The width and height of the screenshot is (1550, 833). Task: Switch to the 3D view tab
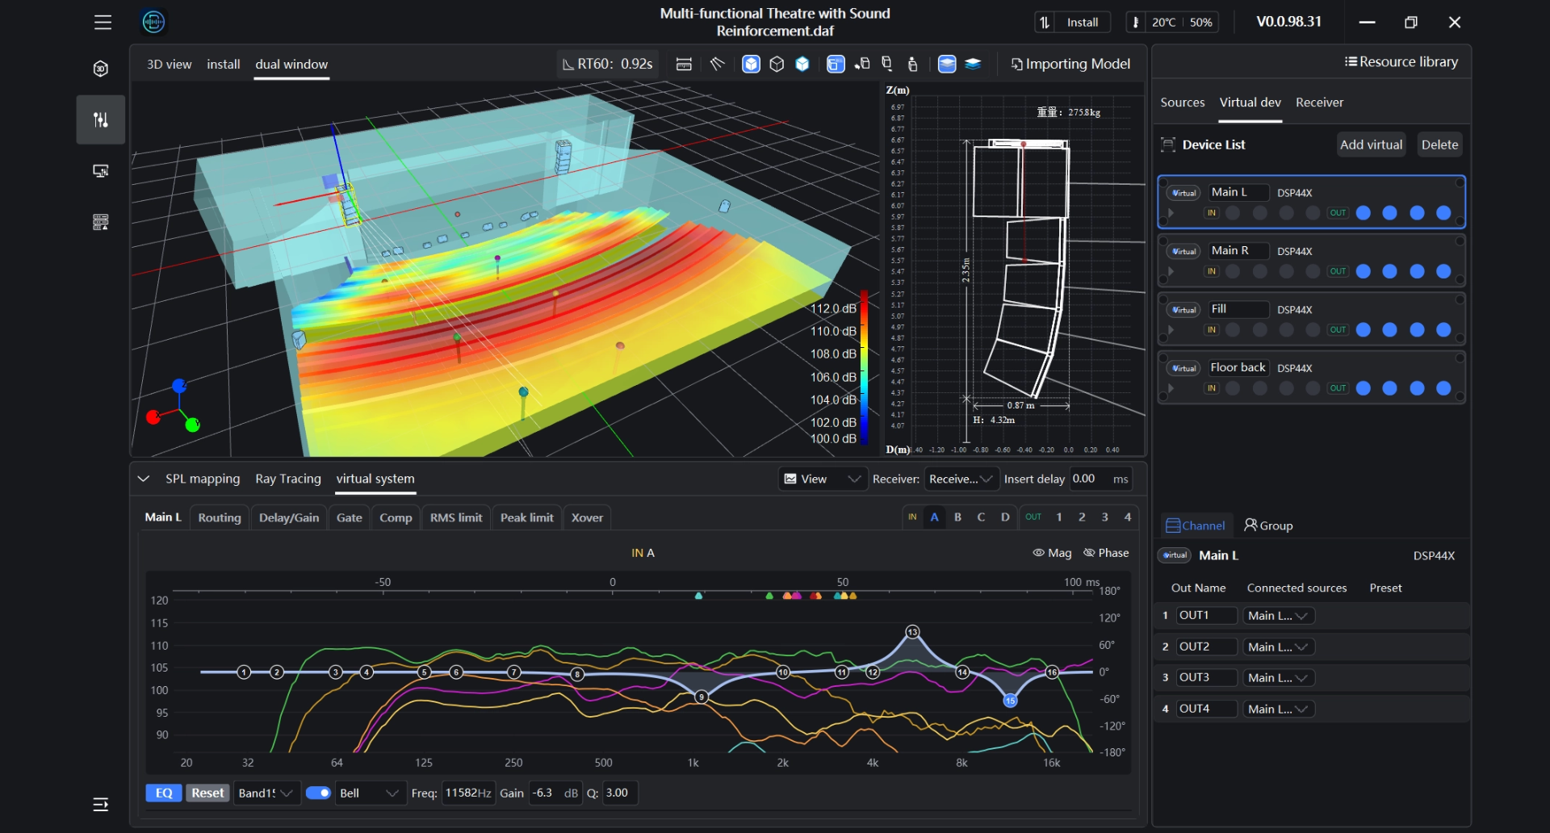(x=169, y=64)
